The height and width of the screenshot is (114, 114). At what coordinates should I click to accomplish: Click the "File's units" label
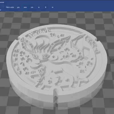10,7
